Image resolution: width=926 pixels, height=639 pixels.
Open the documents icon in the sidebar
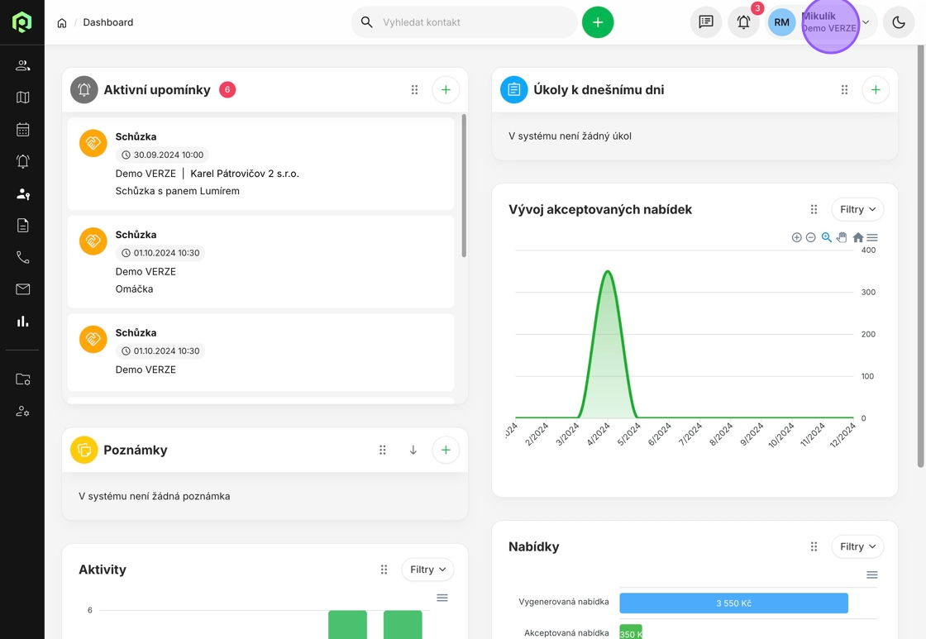(22, 225)
